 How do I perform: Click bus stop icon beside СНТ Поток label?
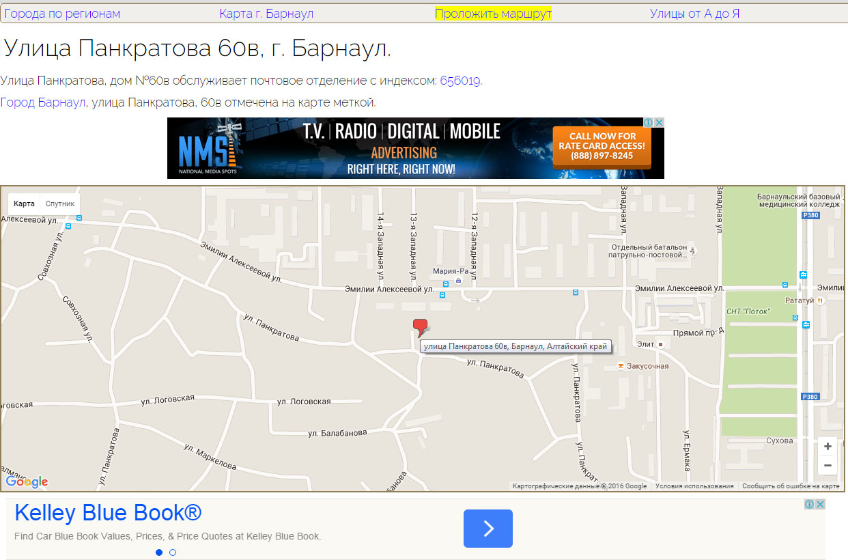pos(795,318)
